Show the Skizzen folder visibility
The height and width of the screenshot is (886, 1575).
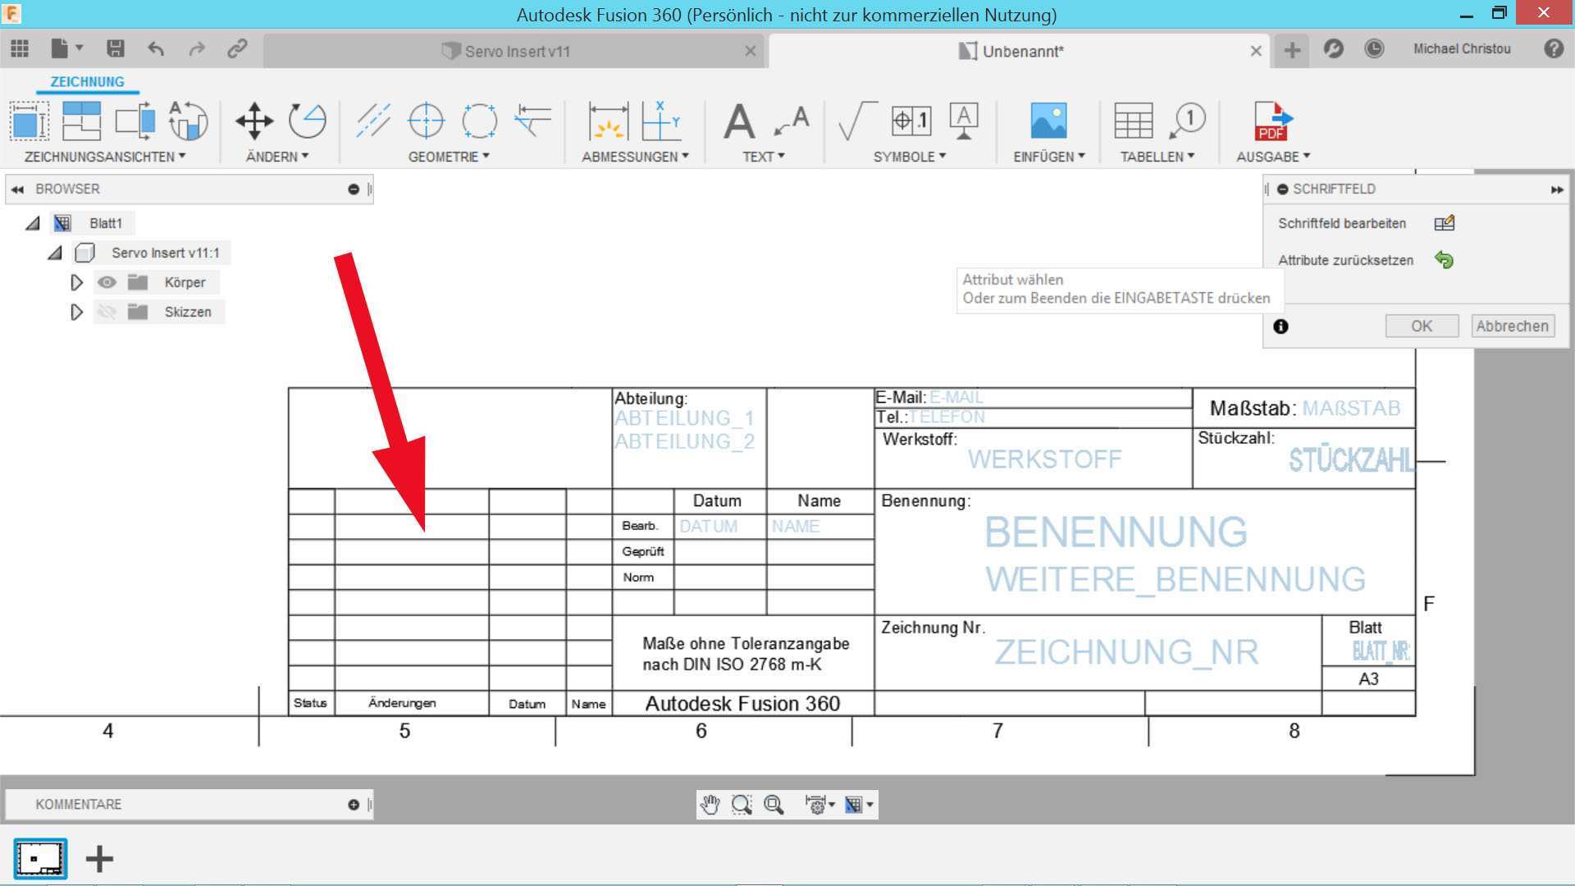point(107,312)
